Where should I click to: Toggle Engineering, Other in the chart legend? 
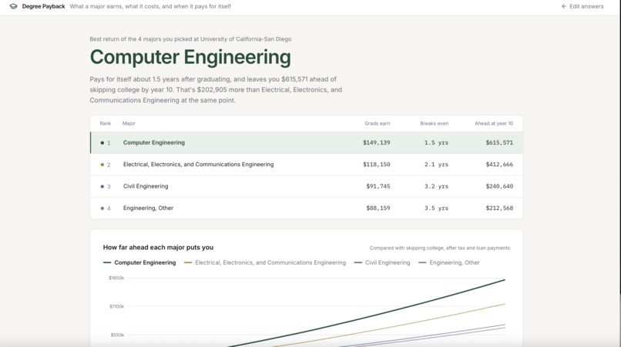pyautogui.click(x=449, y=262)
